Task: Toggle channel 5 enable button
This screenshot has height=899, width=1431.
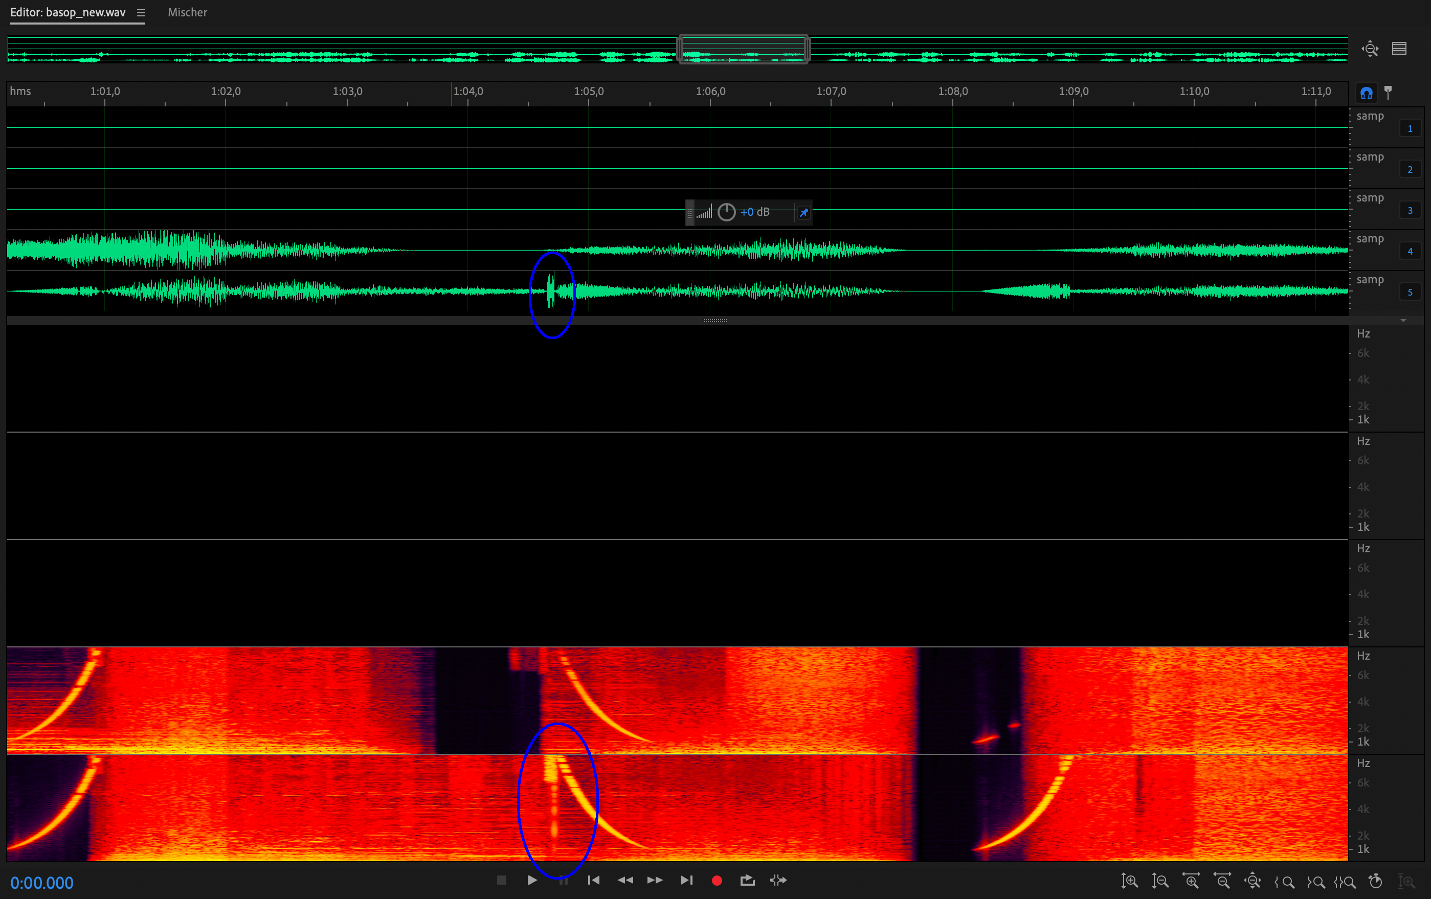Action: coord(1410,292)
